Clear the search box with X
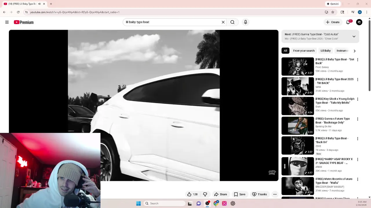371x208 pixels. pos(223,22)
